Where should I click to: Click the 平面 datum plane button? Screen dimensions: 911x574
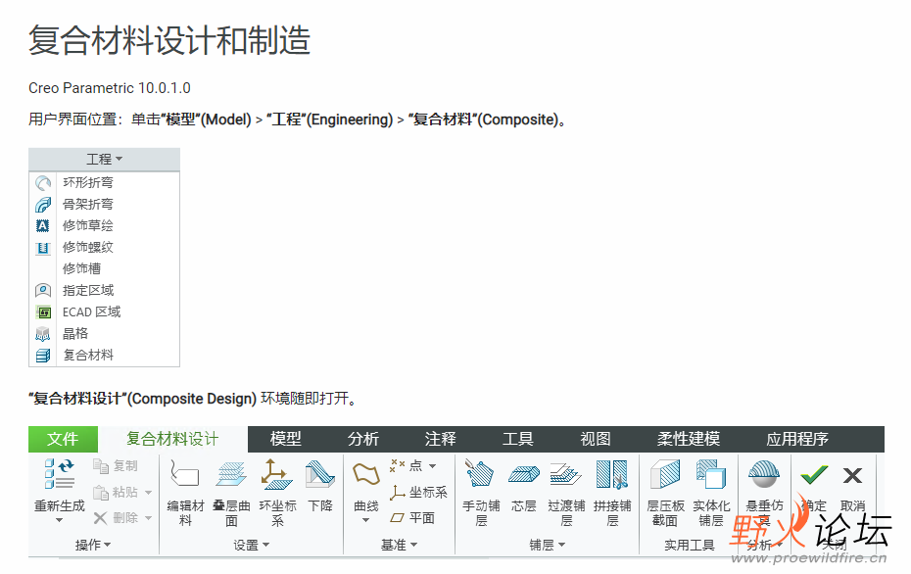413,517
